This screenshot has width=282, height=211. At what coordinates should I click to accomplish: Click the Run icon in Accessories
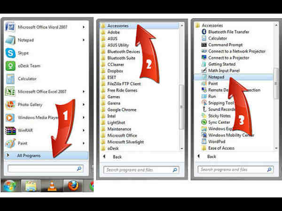(204, 96)
